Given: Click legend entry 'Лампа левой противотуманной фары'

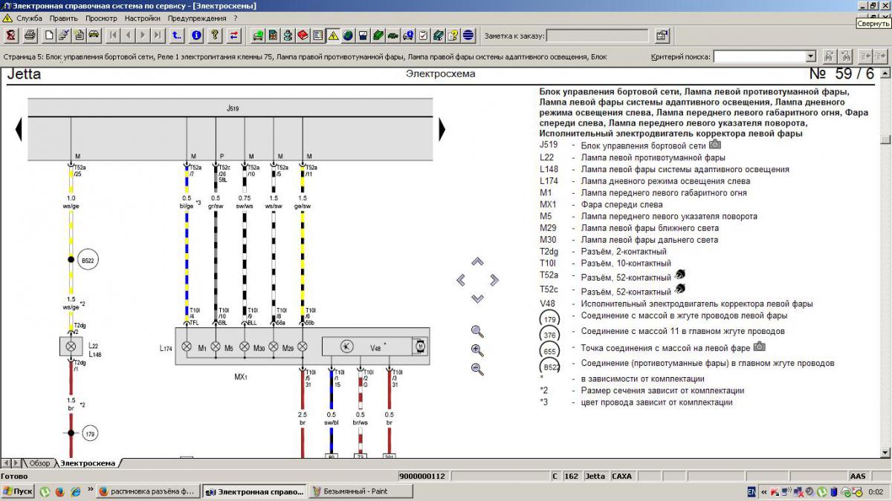Looking at the screenshot, I should click(x=653, y=157).
